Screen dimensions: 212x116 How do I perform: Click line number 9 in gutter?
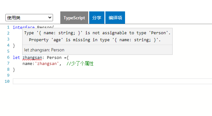[x=8, y=75]
